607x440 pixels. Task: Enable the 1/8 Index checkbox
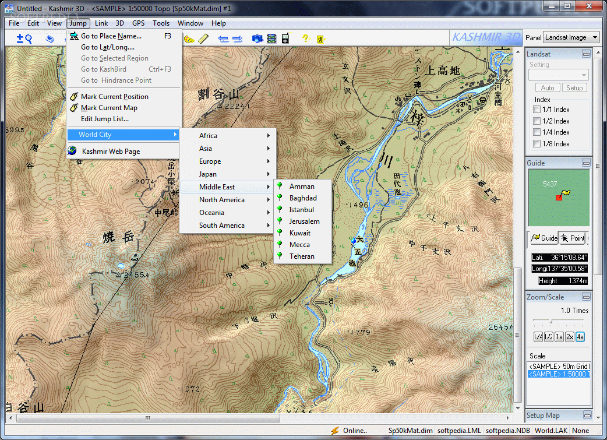[537, 144]
